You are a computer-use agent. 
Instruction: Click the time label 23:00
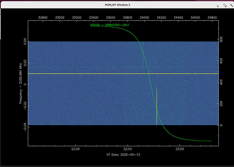180,149
